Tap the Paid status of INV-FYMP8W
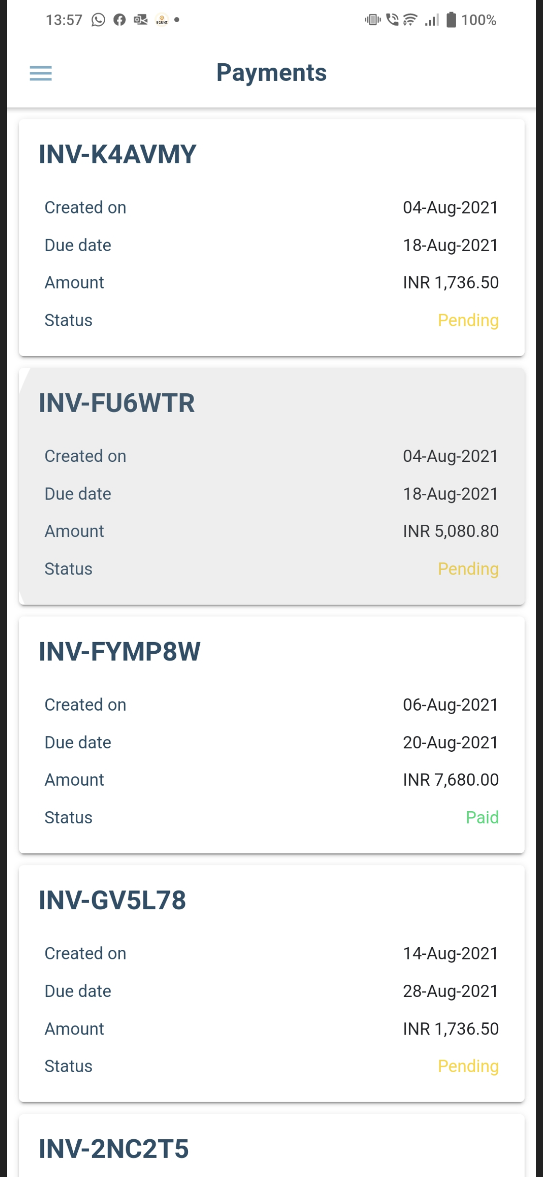Viewport: 543px width, 1177px height. point(482,818)
